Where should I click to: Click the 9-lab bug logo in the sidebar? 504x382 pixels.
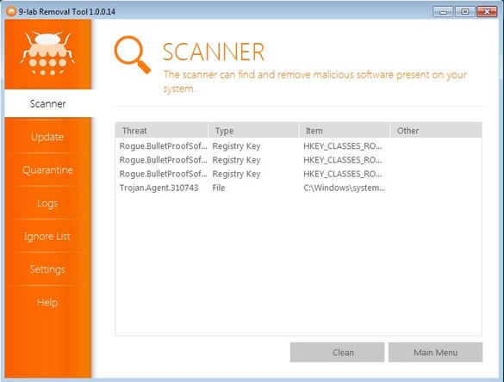point(47,53)
